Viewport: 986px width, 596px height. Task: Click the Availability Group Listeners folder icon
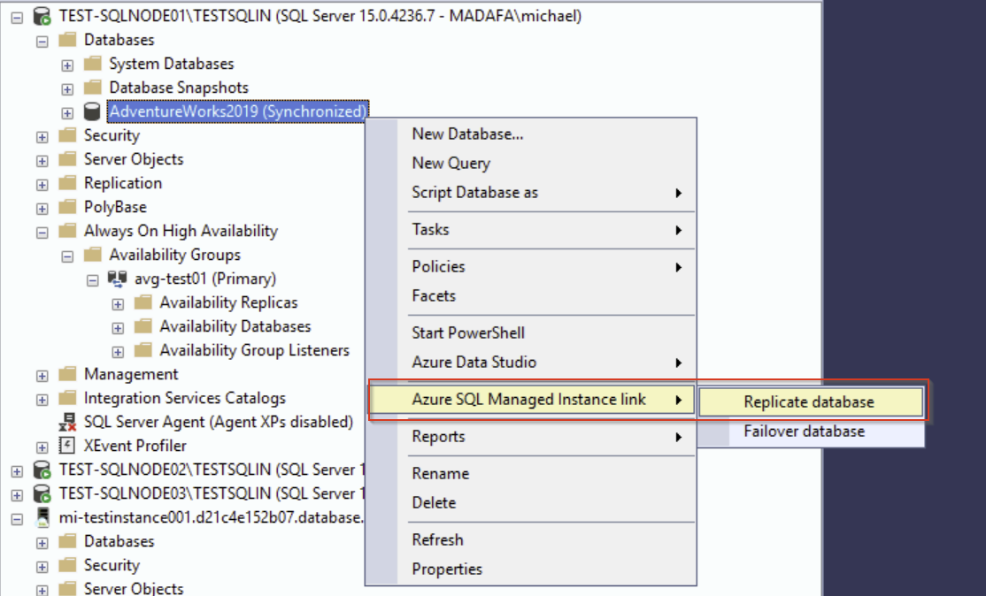(x=143, y=350)
